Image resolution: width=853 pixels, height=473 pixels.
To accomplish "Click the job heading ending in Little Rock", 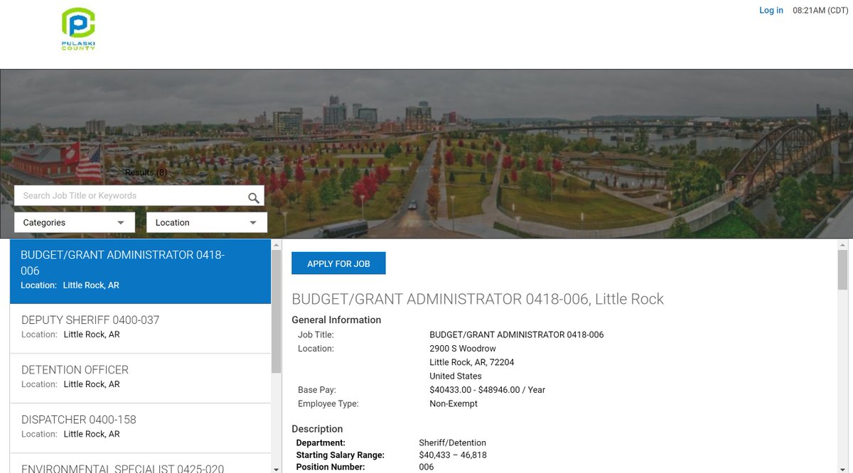I will pos(478,299).
